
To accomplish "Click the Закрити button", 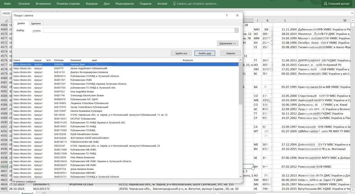I will pos(230,53).
